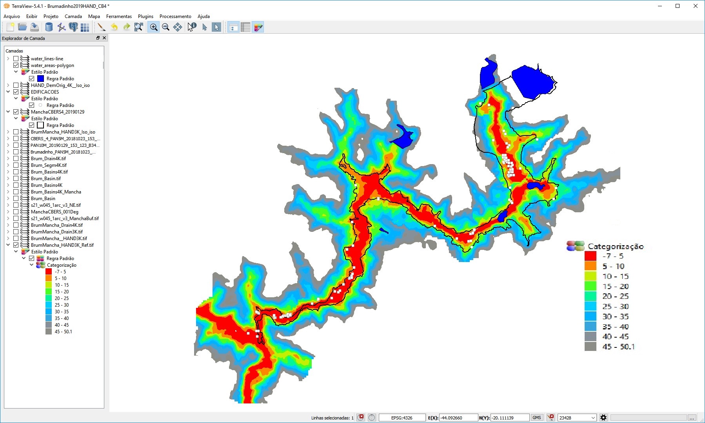
Task: Expand the HAND_DemOrig_4K__Iso_iso layer
Action: 8,85
